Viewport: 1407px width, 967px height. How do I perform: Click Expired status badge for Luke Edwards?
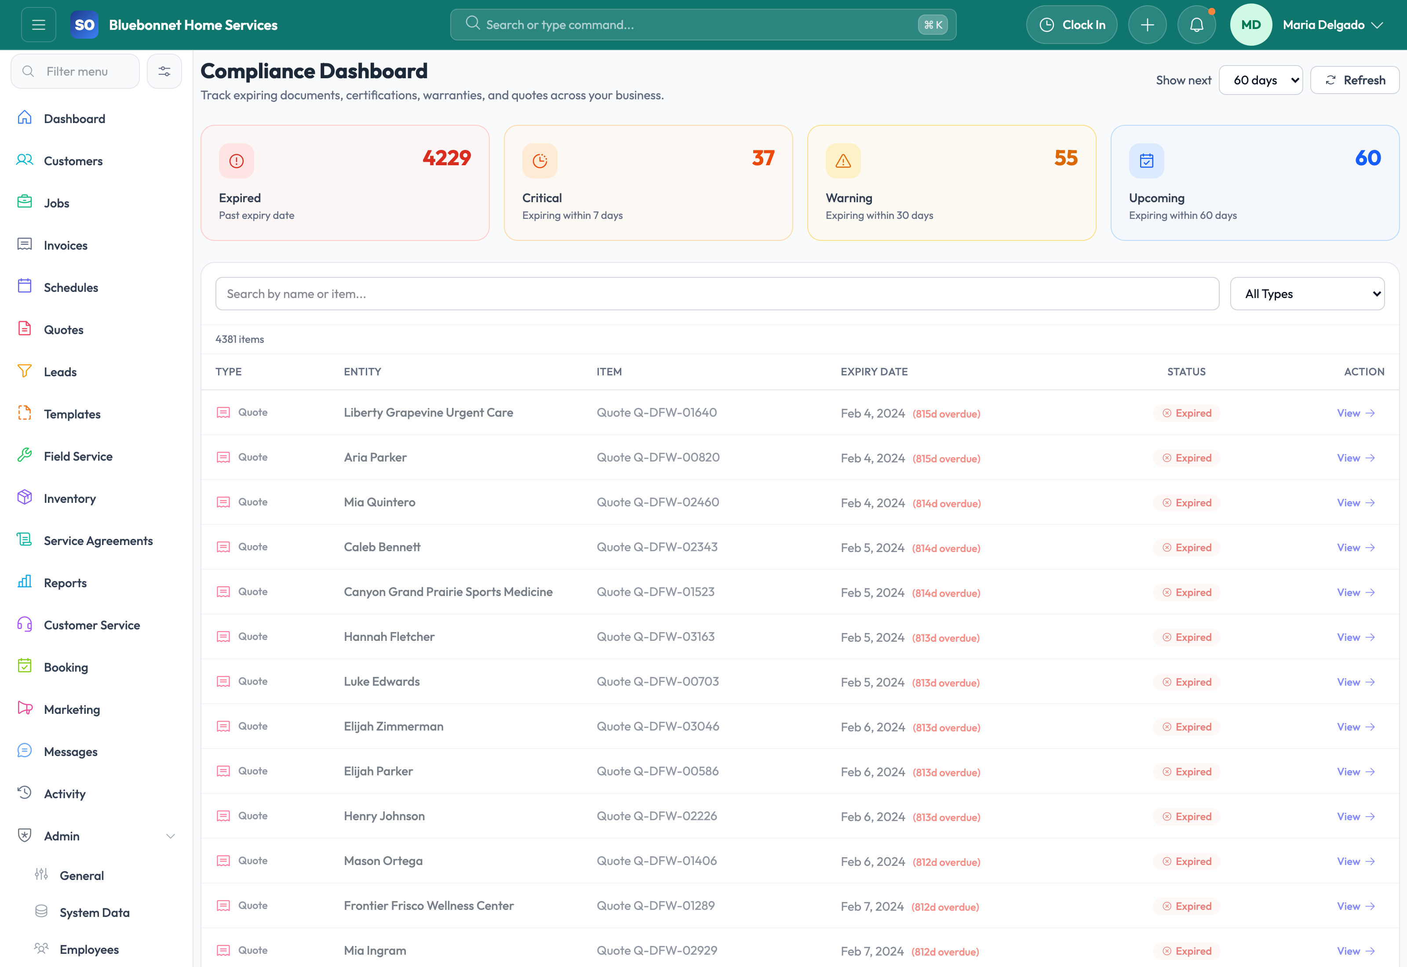click(x=1186, y=682)
